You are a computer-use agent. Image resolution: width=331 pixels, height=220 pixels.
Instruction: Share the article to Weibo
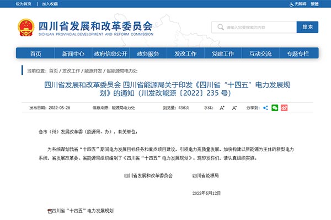pyautogui.click(x=284, y=108)
